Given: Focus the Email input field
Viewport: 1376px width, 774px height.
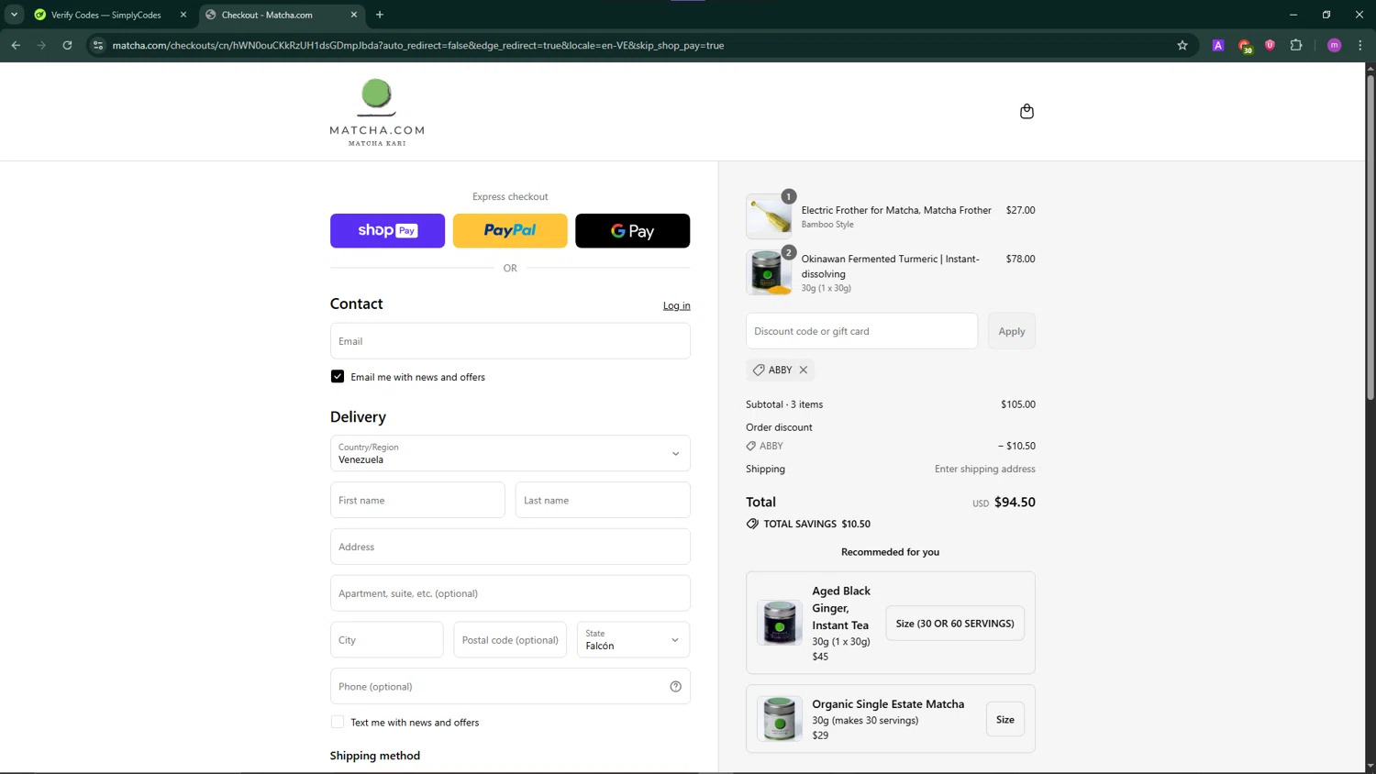Looking at the screenshot, I should click(x=510, y=341).
